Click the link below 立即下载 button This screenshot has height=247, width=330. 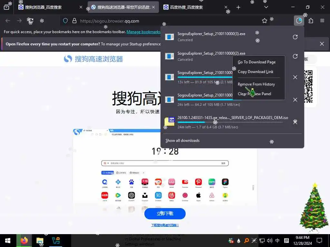165,225
